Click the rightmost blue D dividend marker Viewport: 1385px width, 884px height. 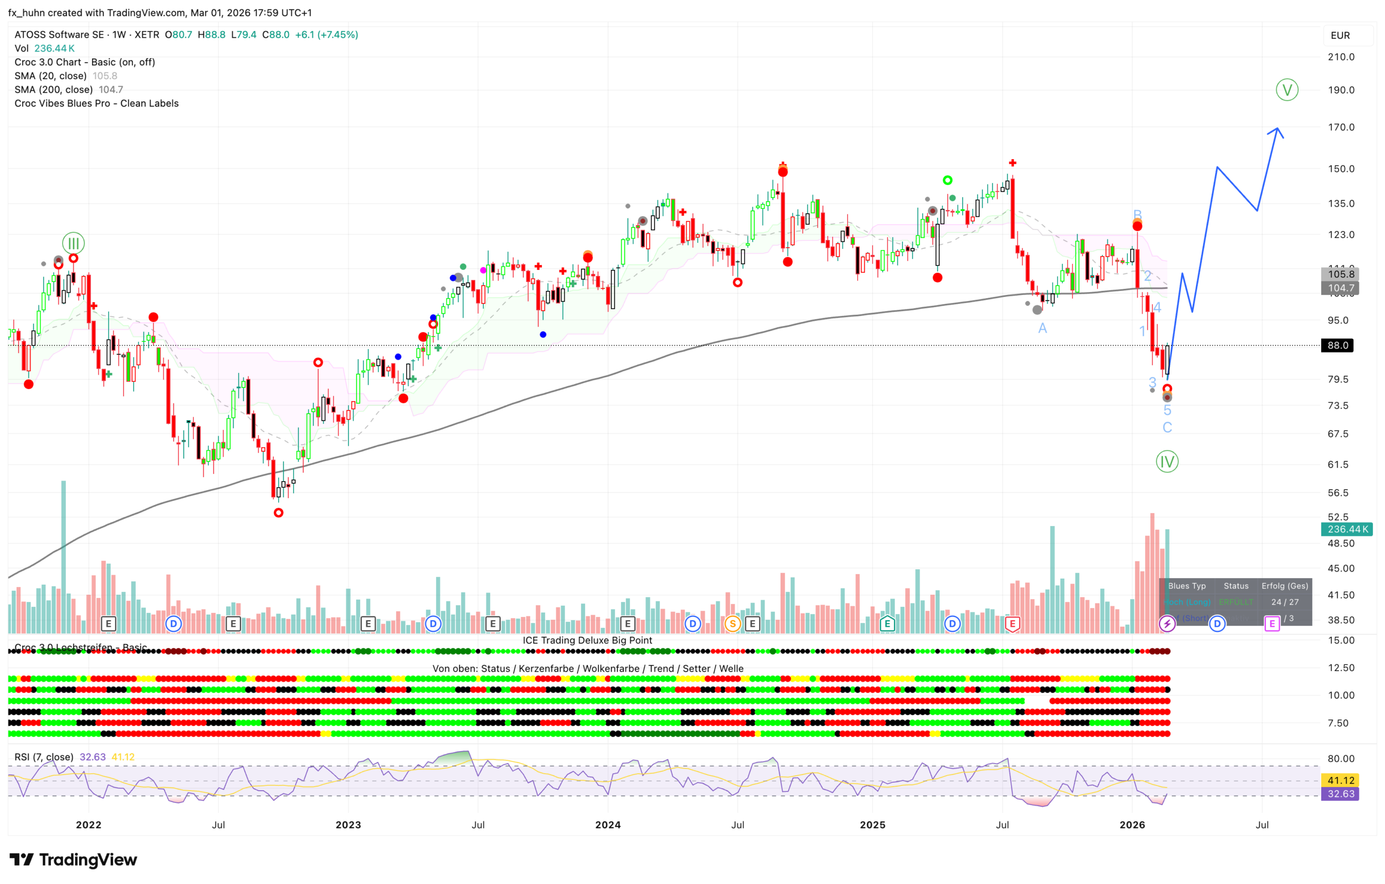(x=1217, y=624)
